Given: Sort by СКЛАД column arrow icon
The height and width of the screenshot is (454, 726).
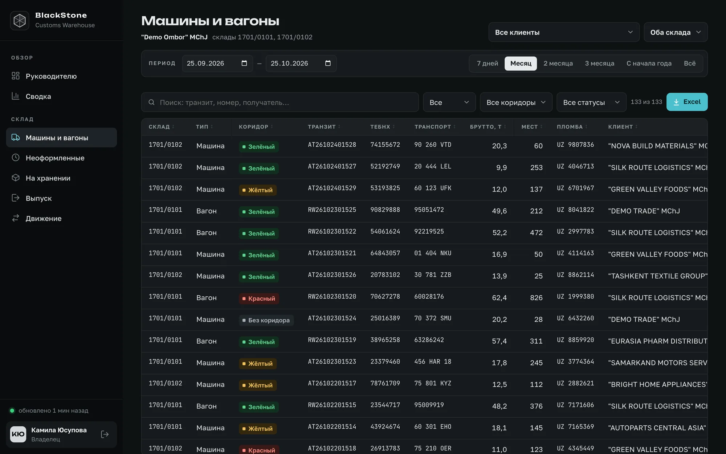Looking at the screenshot, I should 173,127.
